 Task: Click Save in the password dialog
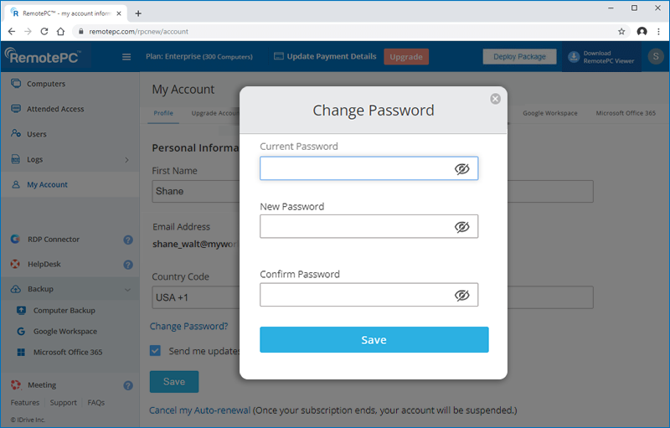tap(374, 340)
